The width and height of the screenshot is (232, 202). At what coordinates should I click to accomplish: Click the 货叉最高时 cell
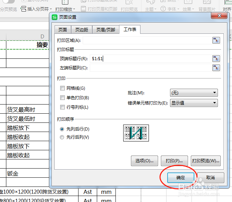point(27,109)
